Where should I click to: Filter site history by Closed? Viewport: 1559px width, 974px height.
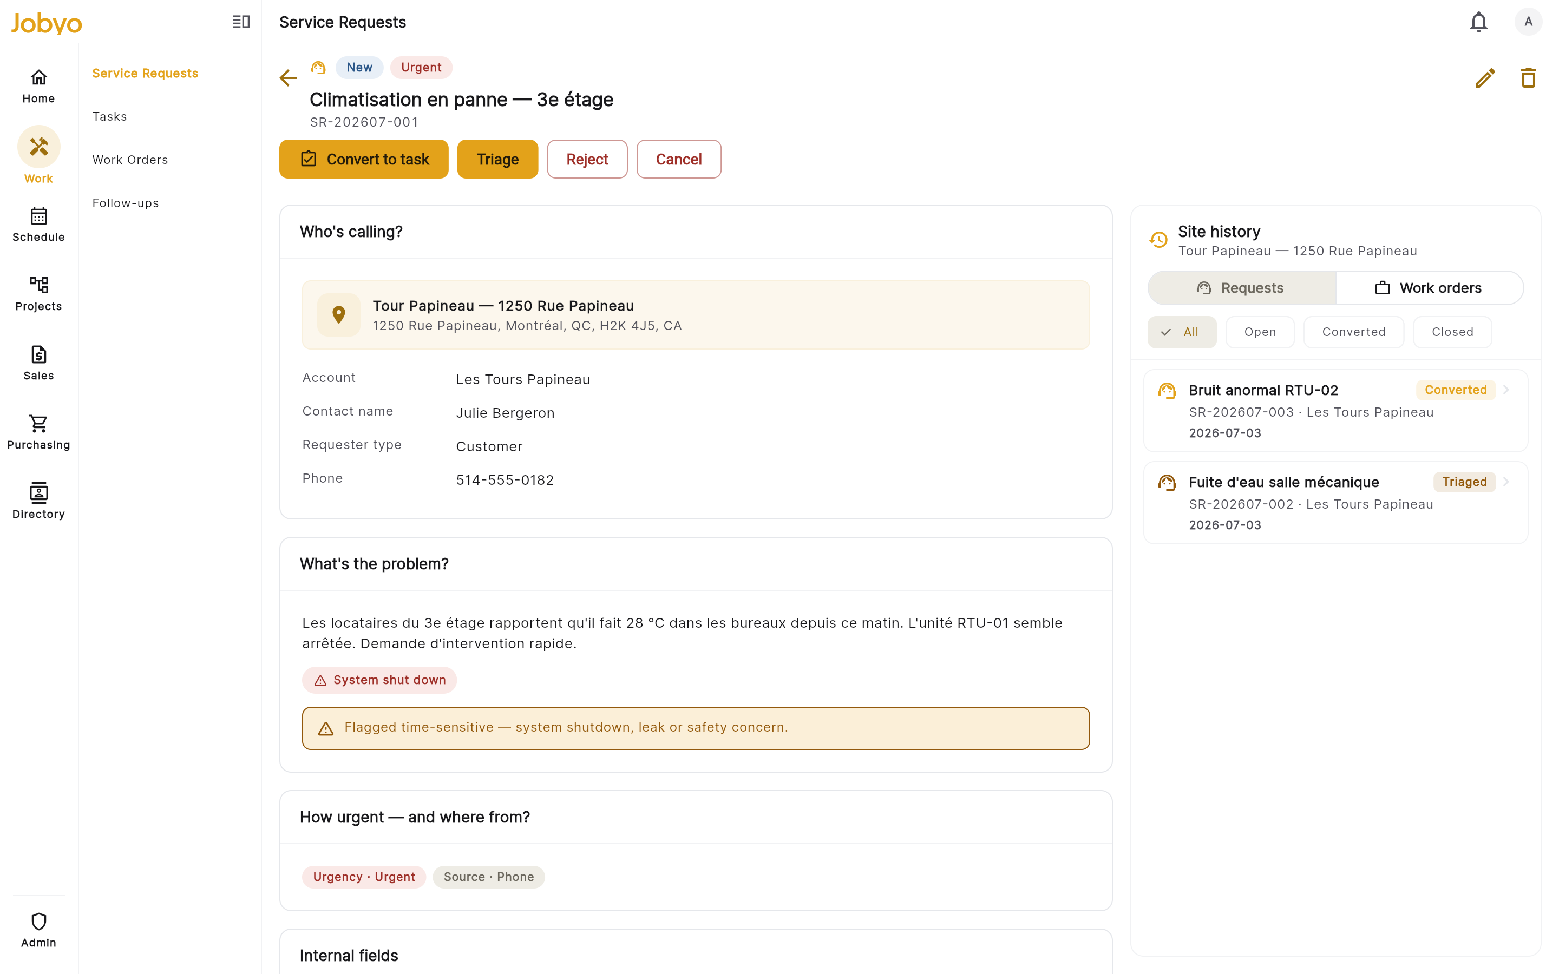click(1452, 332)
